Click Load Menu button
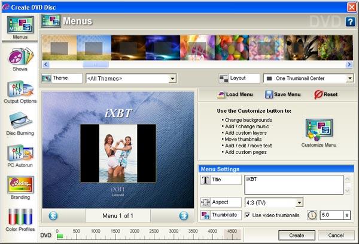Image resolution: width=359 pixels, height=244 pixels. [x=235, y=94]
